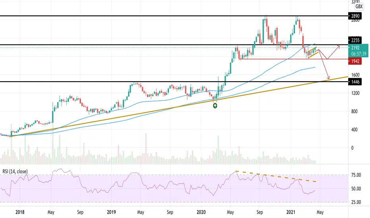This screenshot has height=218, width=370.
Task: Click the 0 price axis value
Action: point(353,148)
